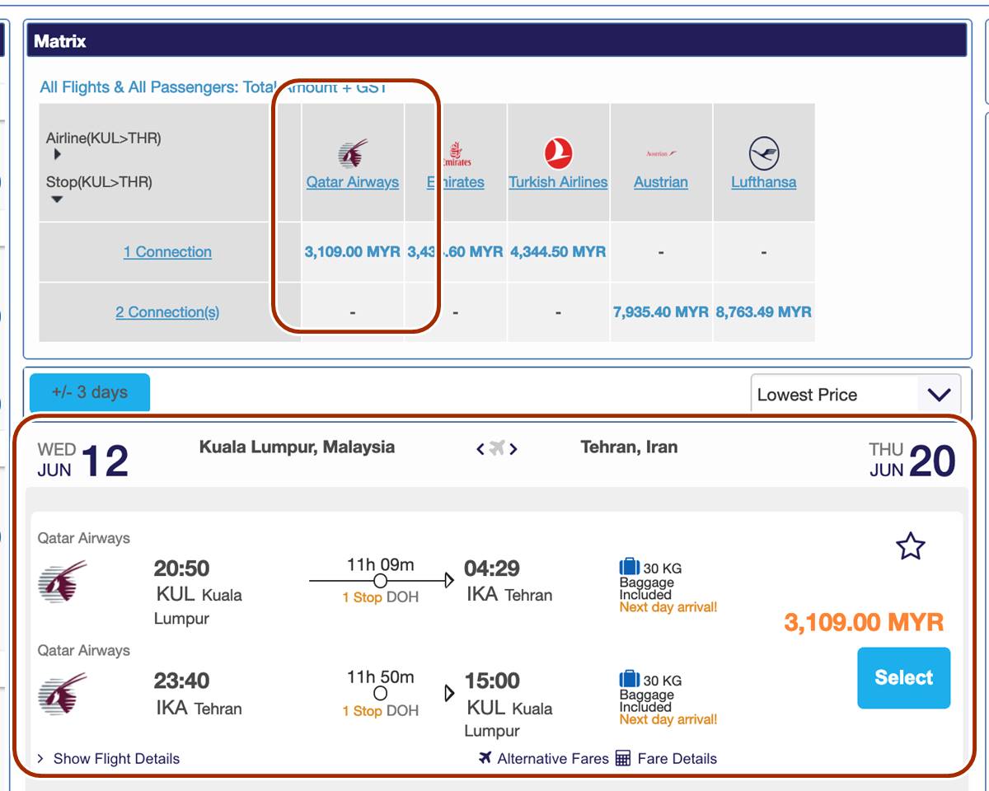989x791 pixels.
Task: Click the right arrow beside the route plane icon
Action: (513, 449)
